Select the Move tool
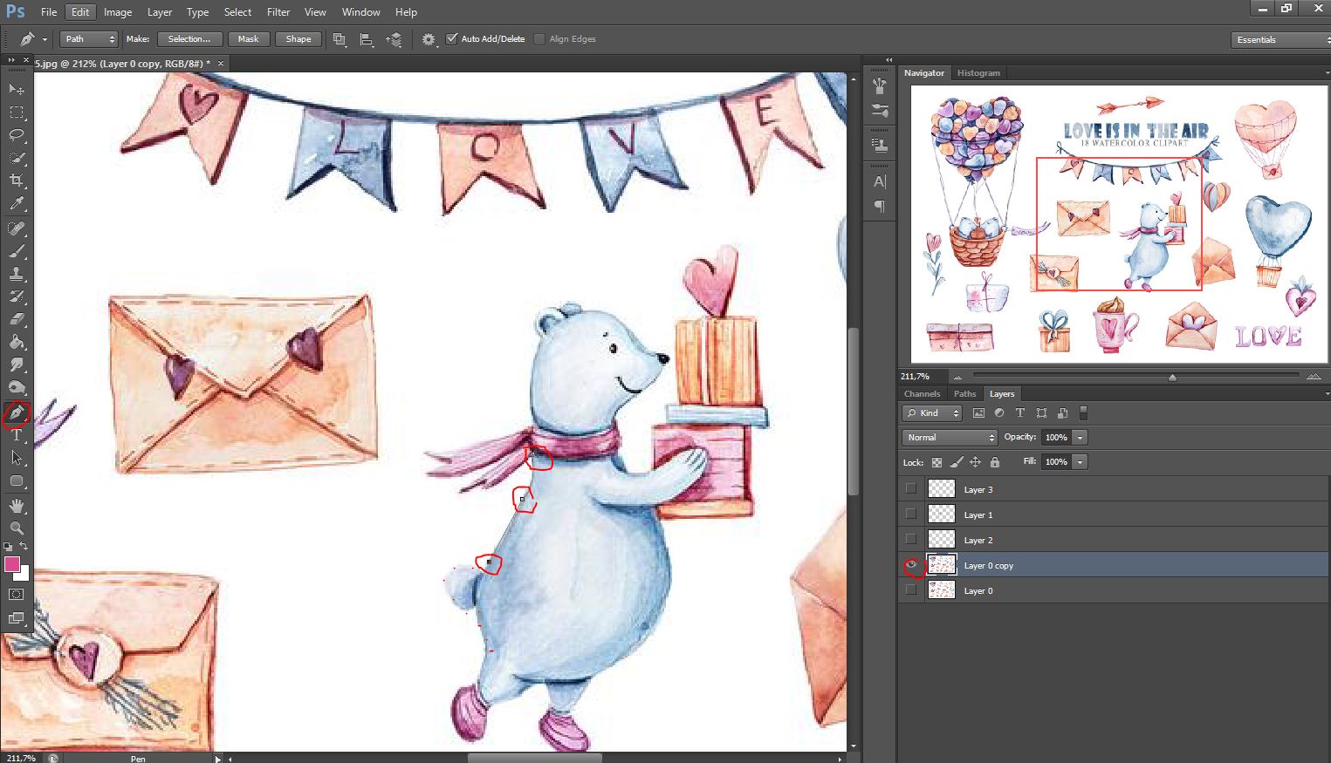The image size is (1331, 763). click(17, 90)
